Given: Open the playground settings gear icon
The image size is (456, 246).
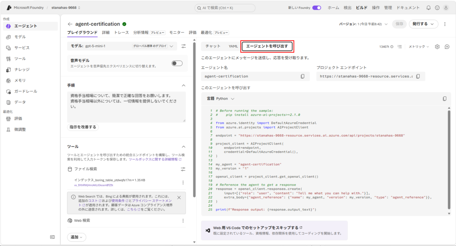Looking at the screenshot, I should pos(437,47).
